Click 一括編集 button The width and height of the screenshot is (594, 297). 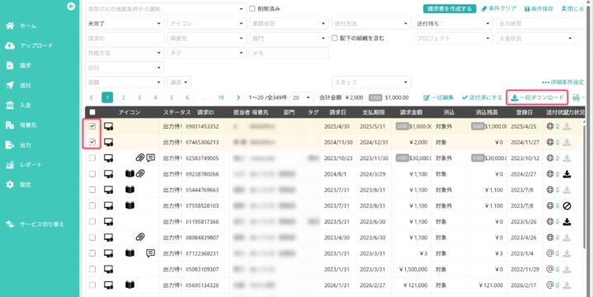tap(438, 97)
